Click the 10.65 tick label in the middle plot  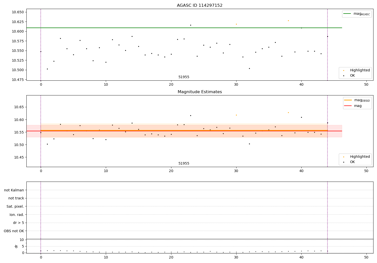[19, 107]
